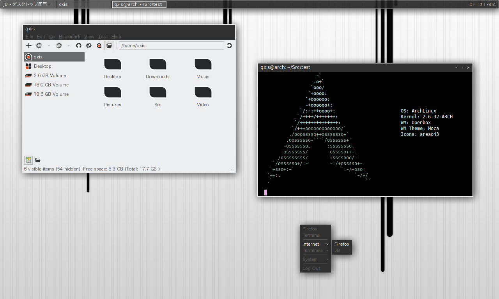This screenshot has height=299, width=499.
Task: Open the Help menu
Action: (x=116, y=37)
